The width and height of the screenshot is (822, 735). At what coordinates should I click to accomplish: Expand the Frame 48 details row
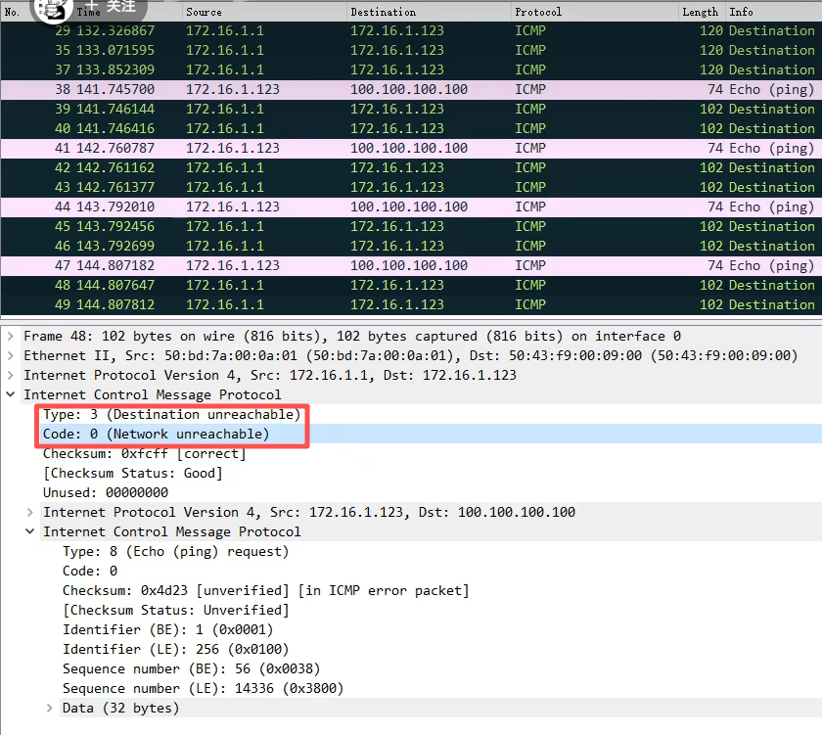pos(11,336)
